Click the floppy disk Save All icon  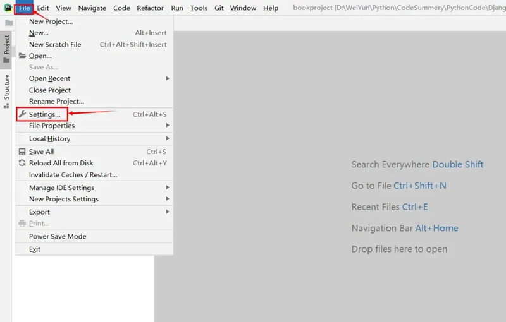pos(22,152)
